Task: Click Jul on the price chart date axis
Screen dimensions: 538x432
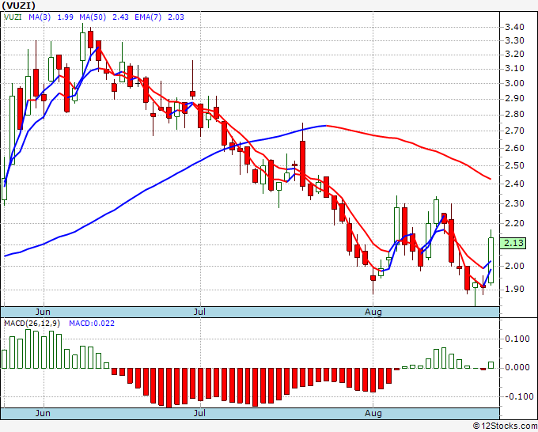Action: click(x=199, y=312)
